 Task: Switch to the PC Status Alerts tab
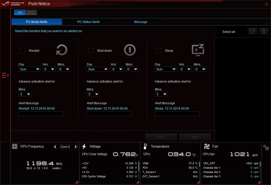click(88, 22)
